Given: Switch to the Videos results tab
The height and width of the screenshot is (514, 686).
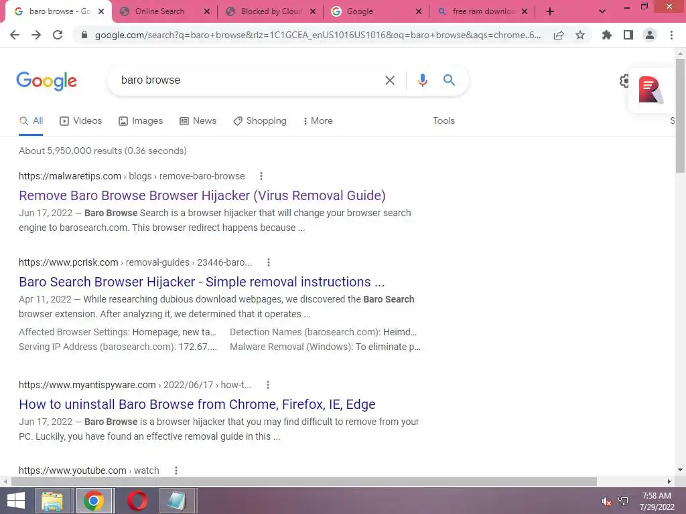Looking at the screenshot, I should pos(81,120).
